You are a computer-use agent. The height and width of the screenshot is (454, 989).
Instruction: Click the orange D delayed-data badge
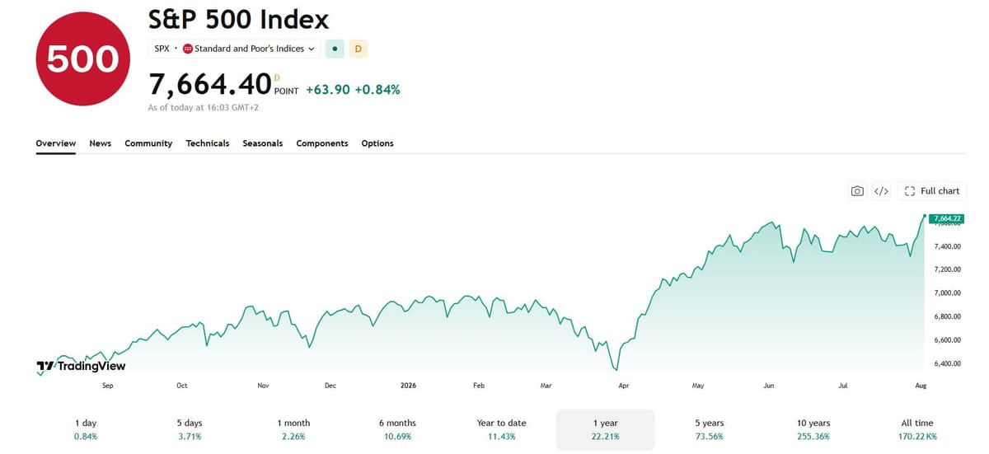pos(358,49)
